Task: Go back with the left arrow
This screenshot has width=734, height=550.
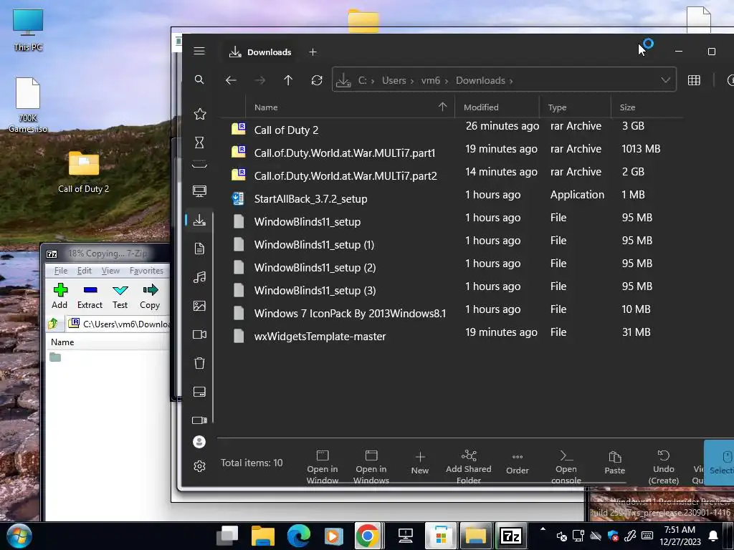Action: 231,80
